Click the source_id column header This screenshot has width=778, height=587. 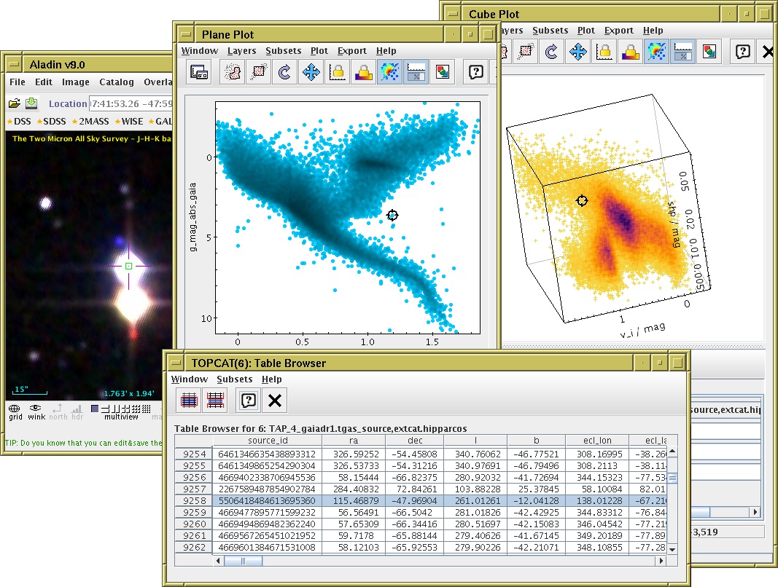coord(268,440)
